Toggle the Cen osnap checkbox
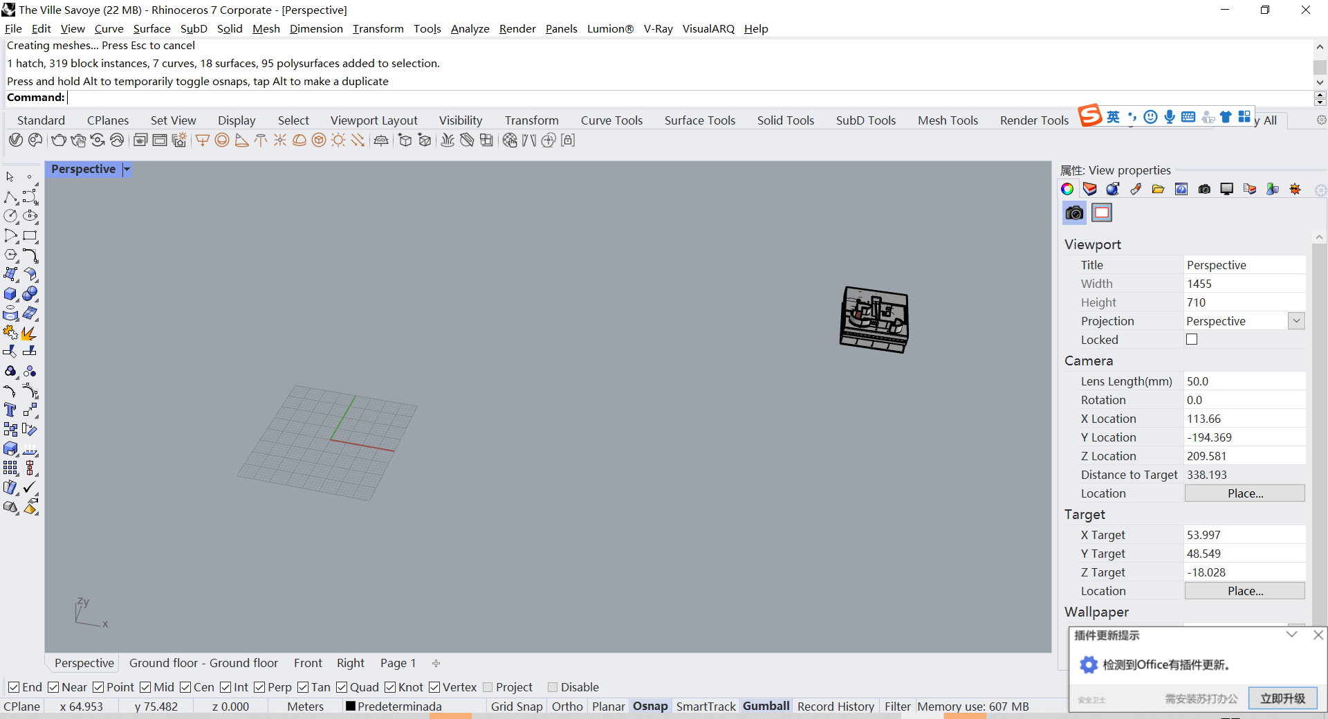This screenshot has width=1328, height=719. click(185, 687)
